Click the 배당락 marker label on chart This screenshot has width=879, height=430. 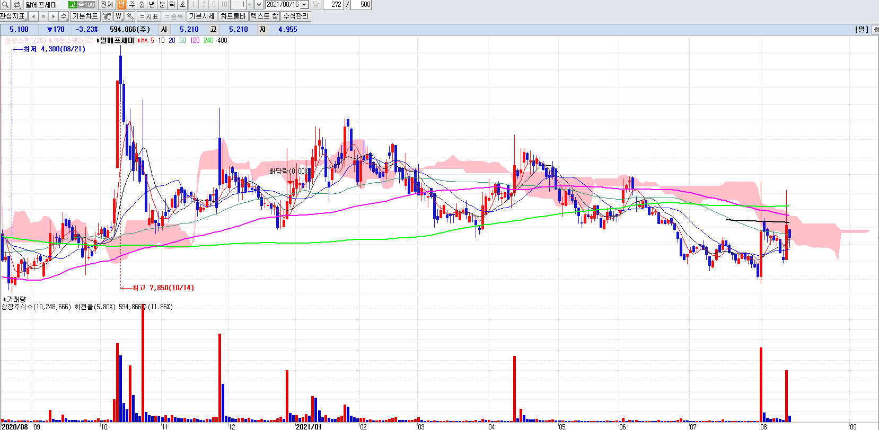pos(288,171)
